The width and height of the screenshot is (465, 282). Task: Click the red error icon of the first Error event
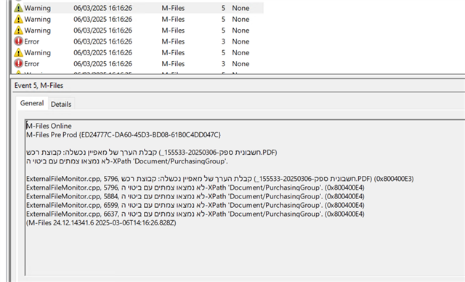point(18,41)
